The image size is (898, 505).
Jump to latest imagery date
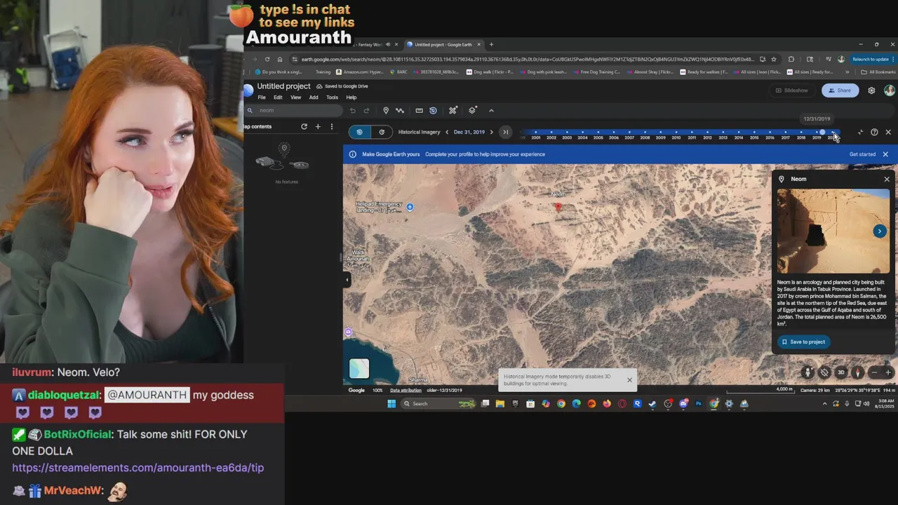[505, 132]
